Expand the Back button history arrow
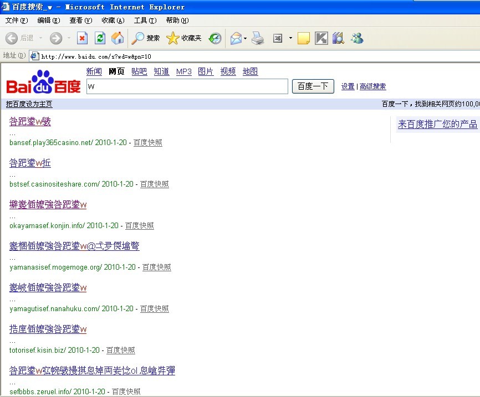This screenshot has height=397, width=480. coord(40,38)
